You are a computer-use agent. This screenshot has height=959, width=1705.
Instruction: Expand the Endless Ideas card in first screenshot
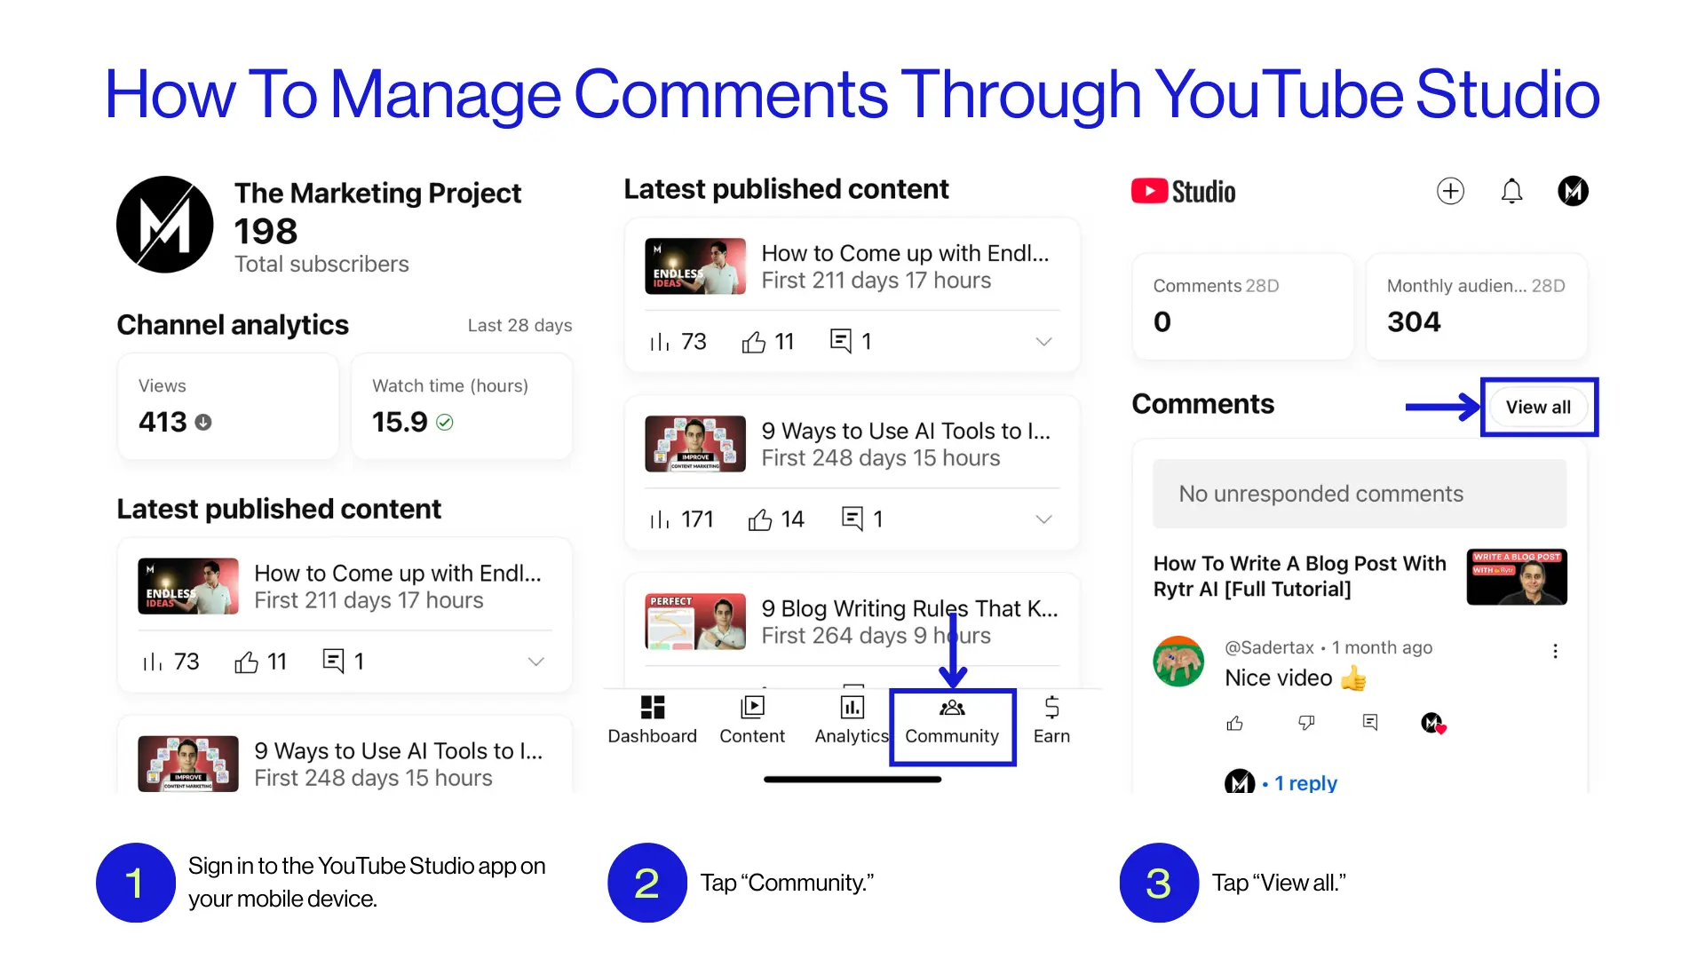(x=535, y=662)
